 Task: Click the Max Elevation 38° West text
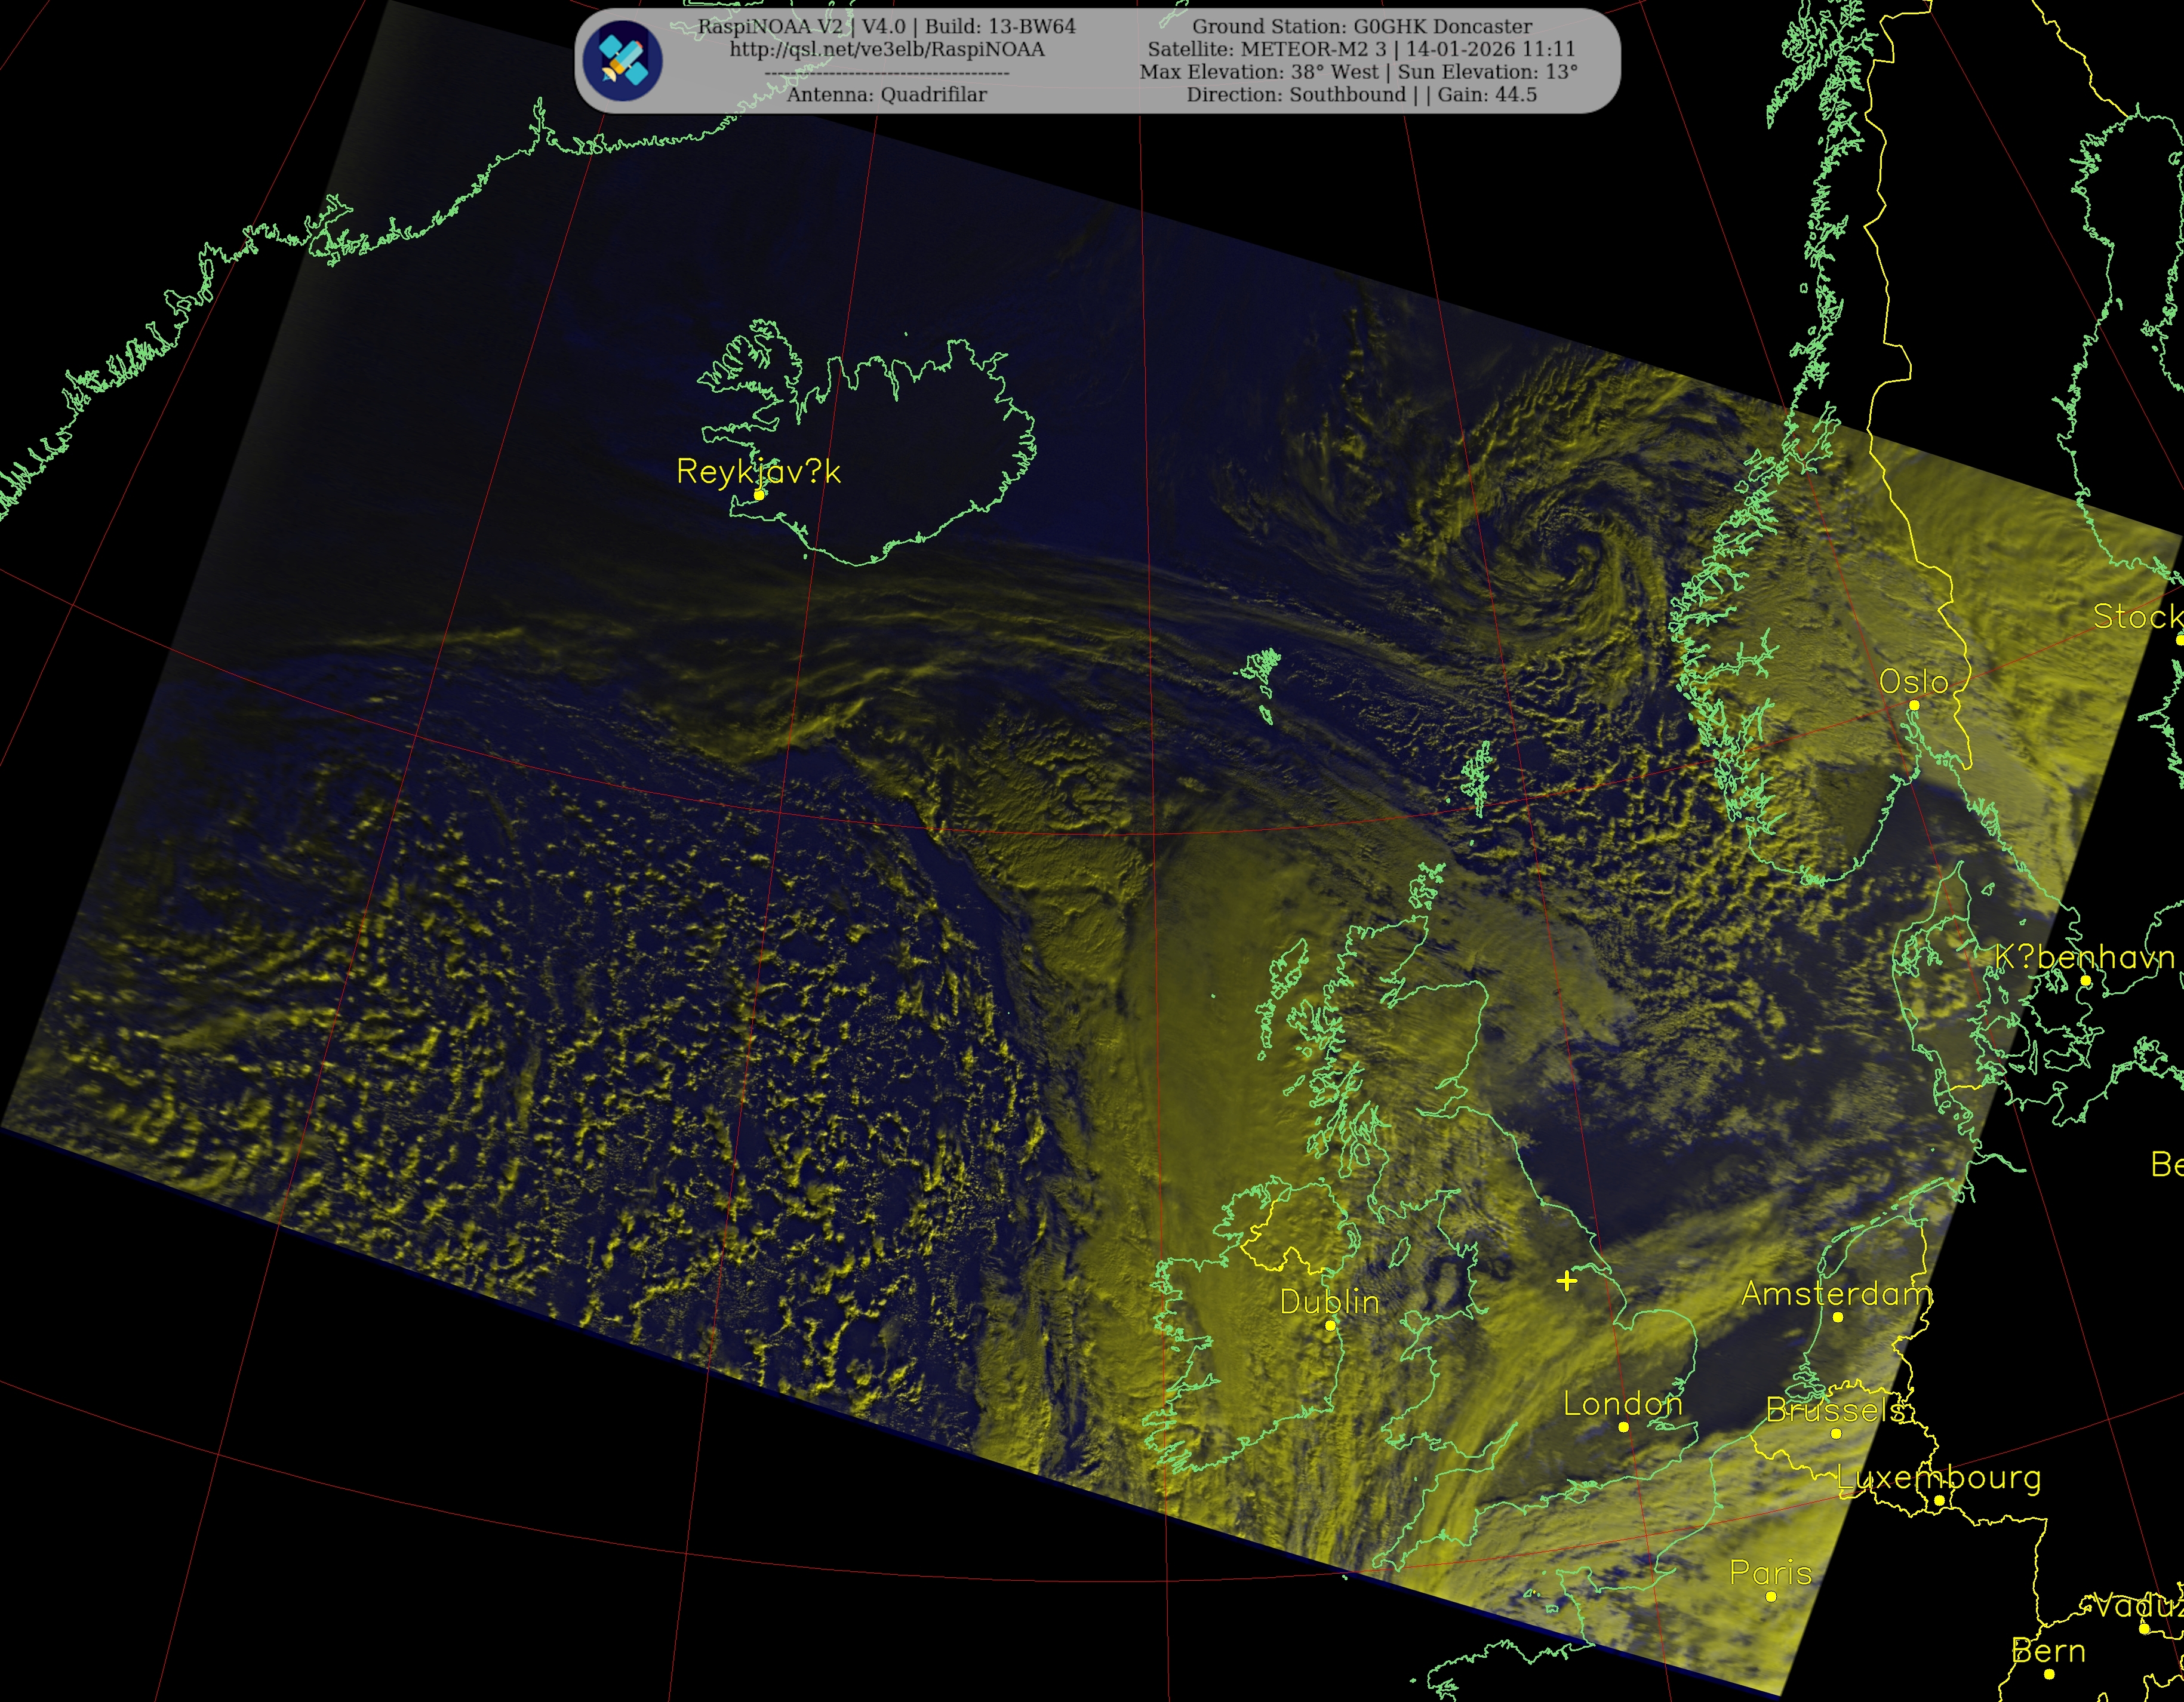[1259, 72]
